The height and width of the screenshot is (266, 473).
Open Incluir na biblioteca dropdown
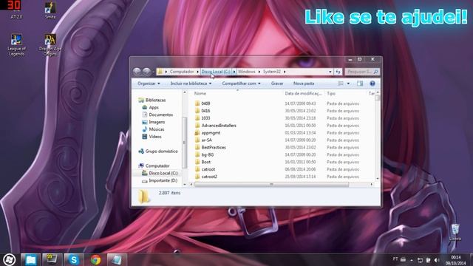coord(191,83)
